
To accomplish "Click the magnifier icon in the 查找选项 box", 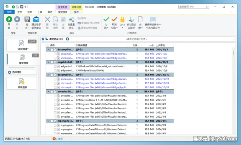I will [207, 7].
